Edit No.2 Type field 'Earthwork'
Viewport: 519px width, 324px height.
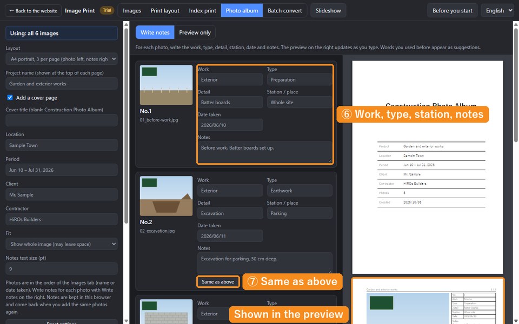[300, 191]
